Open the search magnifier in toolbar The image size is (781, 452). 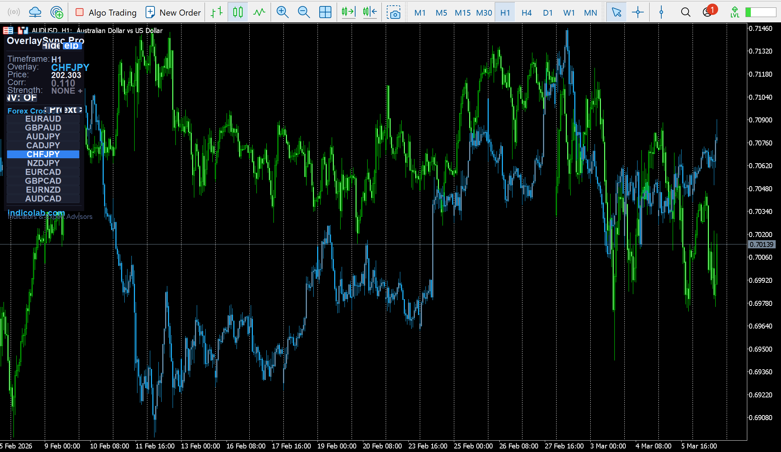coord(685,13)
